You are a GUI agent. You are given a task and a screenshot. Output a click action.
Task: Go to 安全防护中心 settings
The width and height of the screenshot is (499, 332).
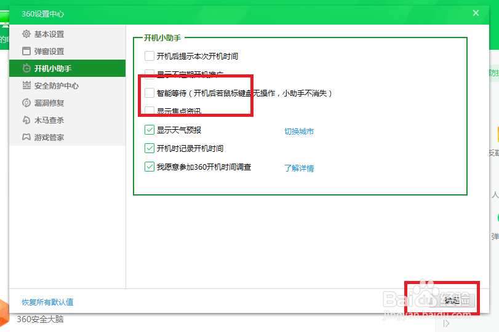(x=68, y=85)
